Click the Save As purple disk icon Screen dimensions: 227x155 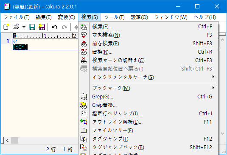[x=42, y=27]
